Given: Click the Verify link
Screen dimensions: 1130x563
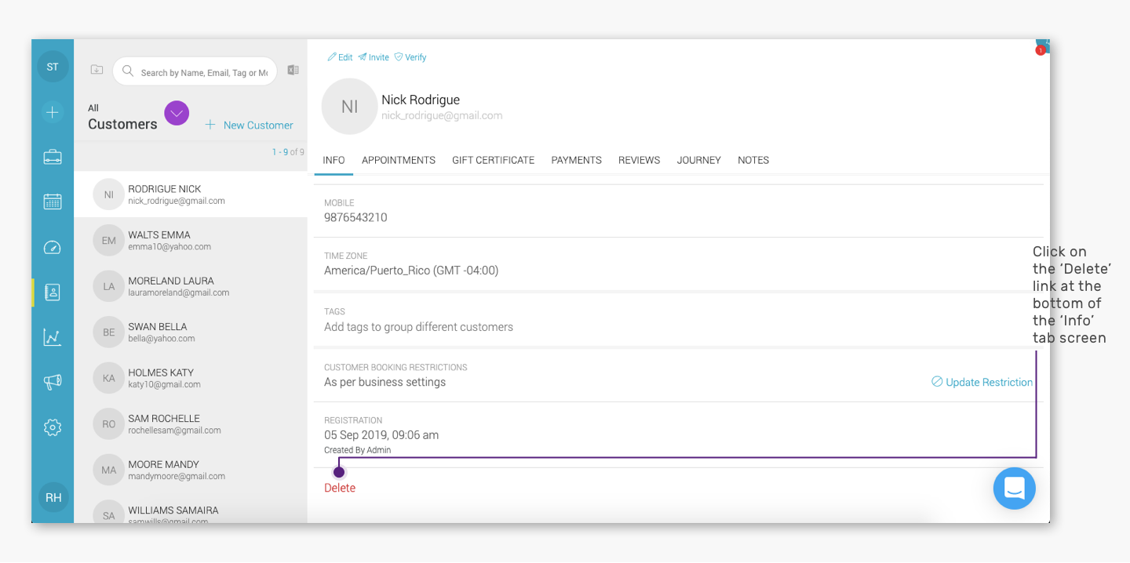Looking at the screenshot, I should coord(410,57).
